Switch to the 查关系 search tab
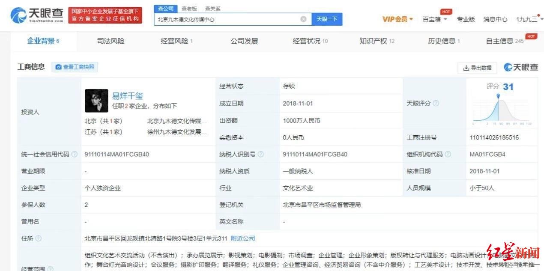The image size is (544, 271). 213,9
